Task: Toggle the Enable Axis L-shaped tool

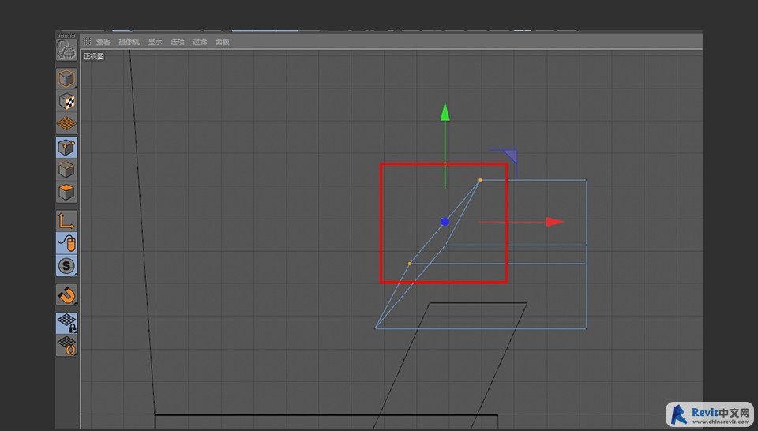Action: [x=66, y=221]
